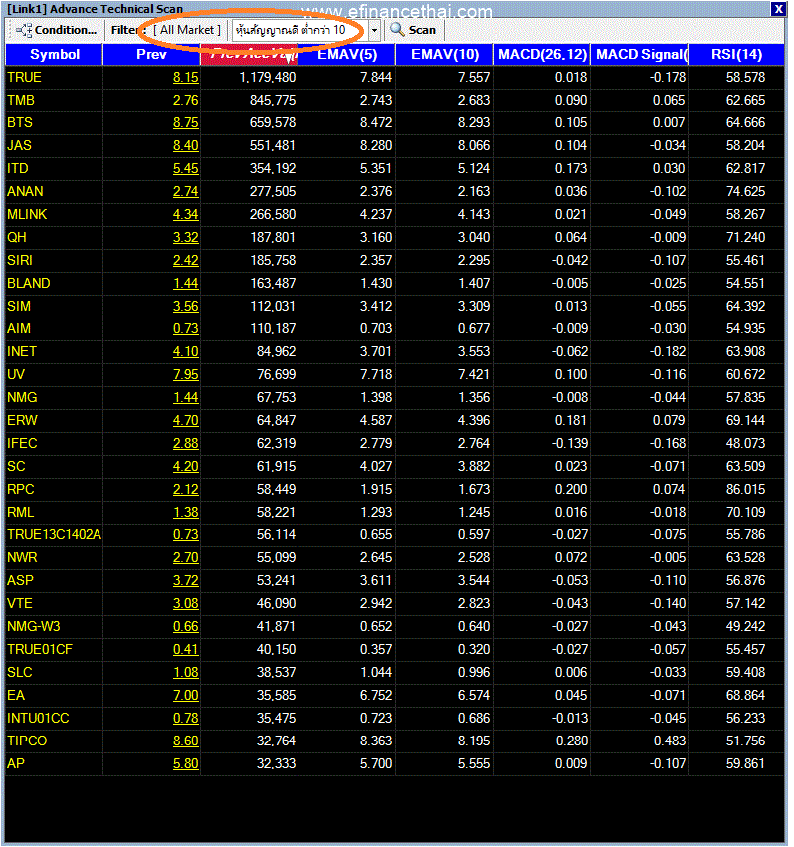
Task: Sort by the EMAV(5) column header
Action: pyautogui.click(x=347, y=54)
